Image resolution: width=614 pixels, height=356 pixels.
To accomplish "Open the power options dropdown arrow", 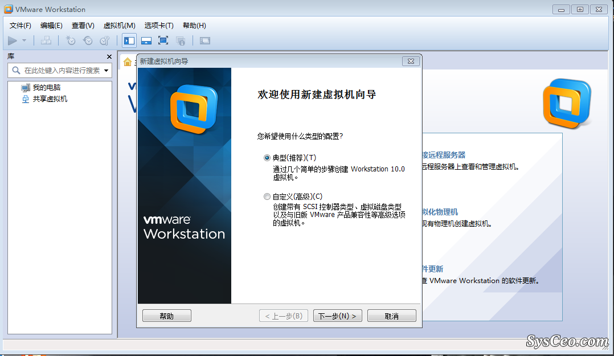I will 24,41.
